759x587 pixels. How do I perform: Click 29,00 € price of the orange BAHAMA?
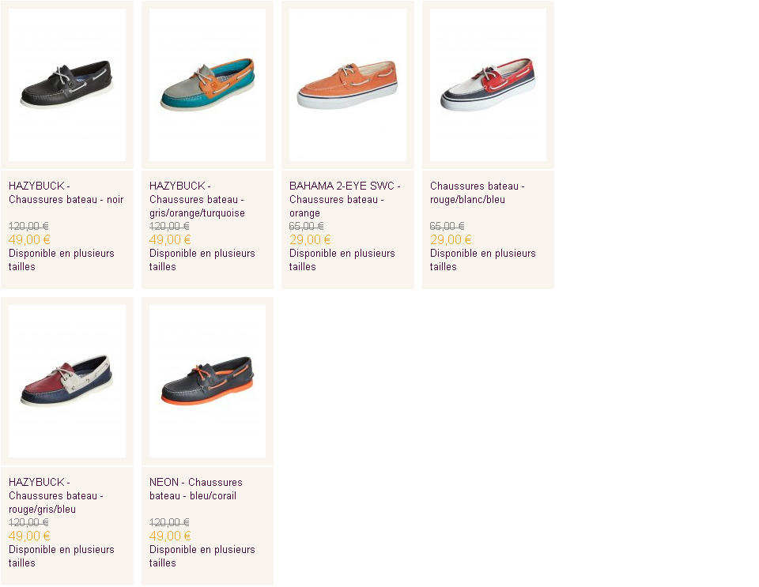coord(310,239)
